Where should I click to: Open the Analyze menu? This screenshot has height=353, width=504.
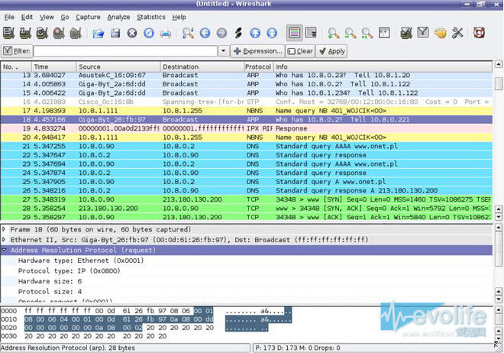[x=118, y=17]
